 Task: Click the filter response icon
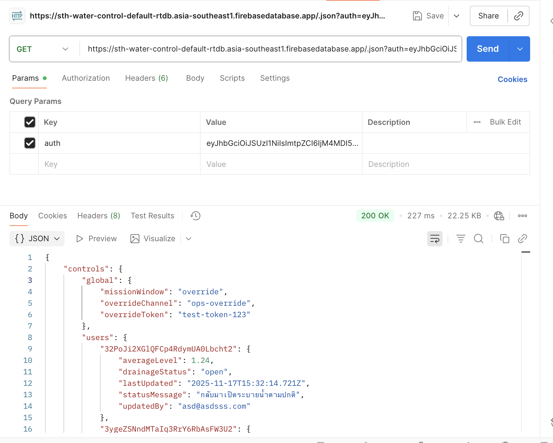pyautogui.click(x=461, y=239)
